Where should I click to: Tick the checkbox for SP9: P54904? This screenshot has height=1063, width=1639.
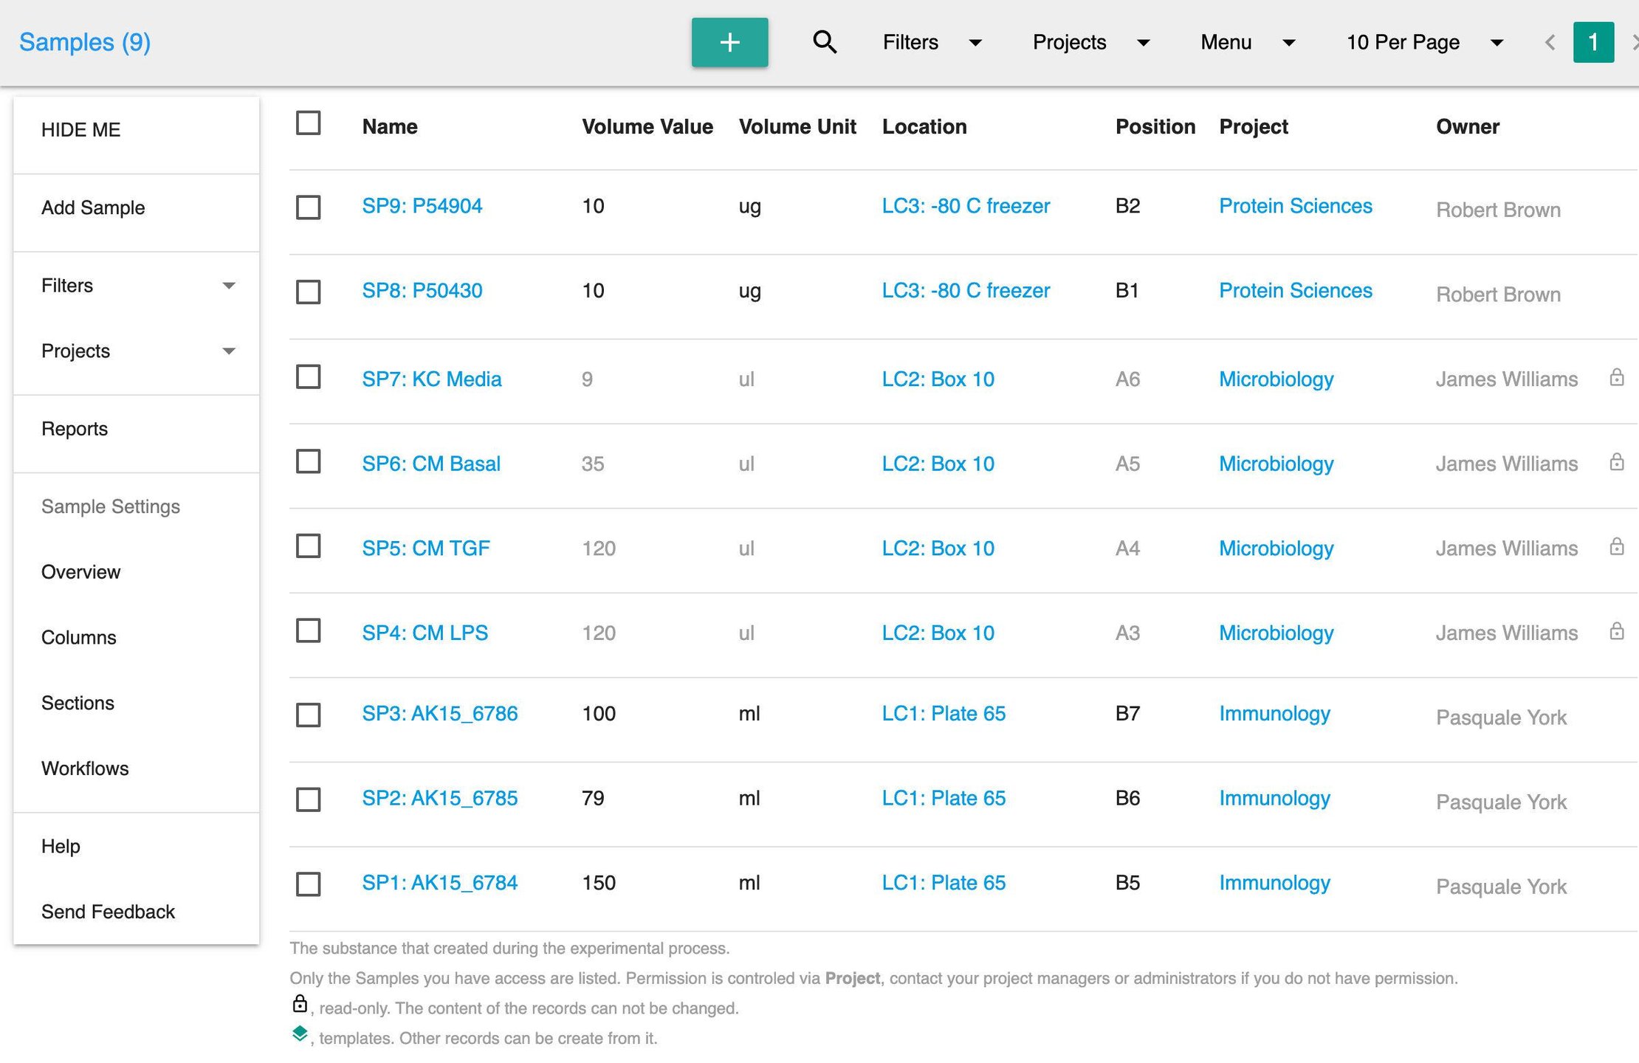(x=308, y=207)
